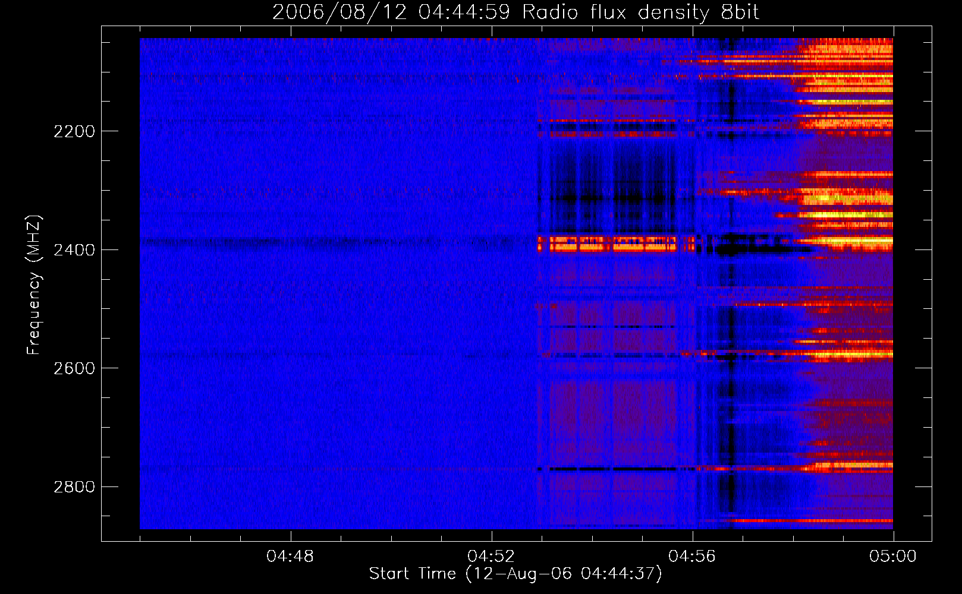Viewport: 962px width, 594px height.
Task: Select the 2600 frequency tick label
Action: pos(74,368)
